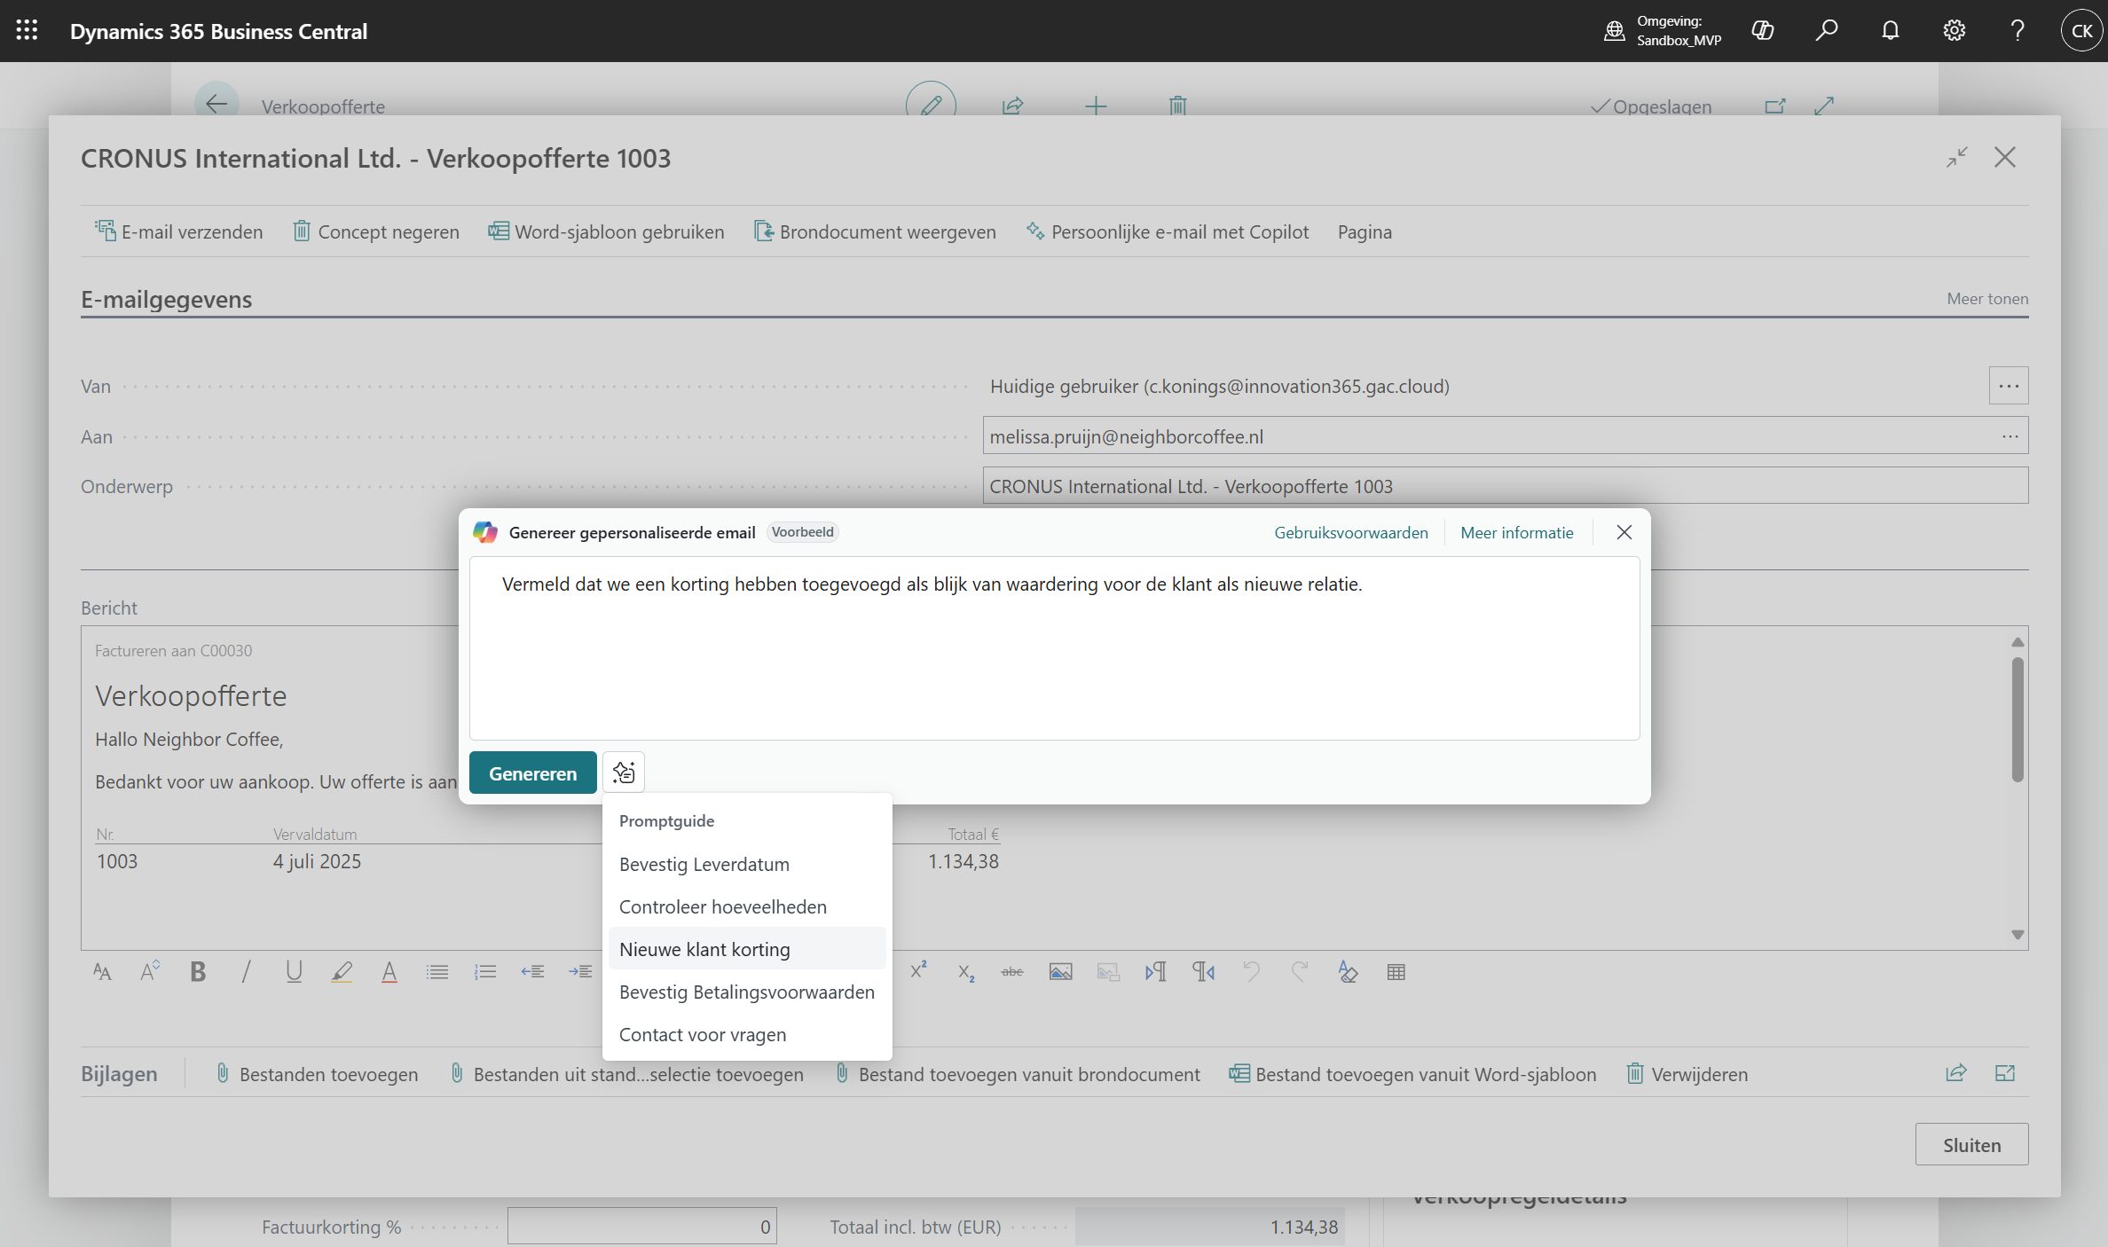
Task: Insert a table in the editor
Action: [x=1396, y=972]
